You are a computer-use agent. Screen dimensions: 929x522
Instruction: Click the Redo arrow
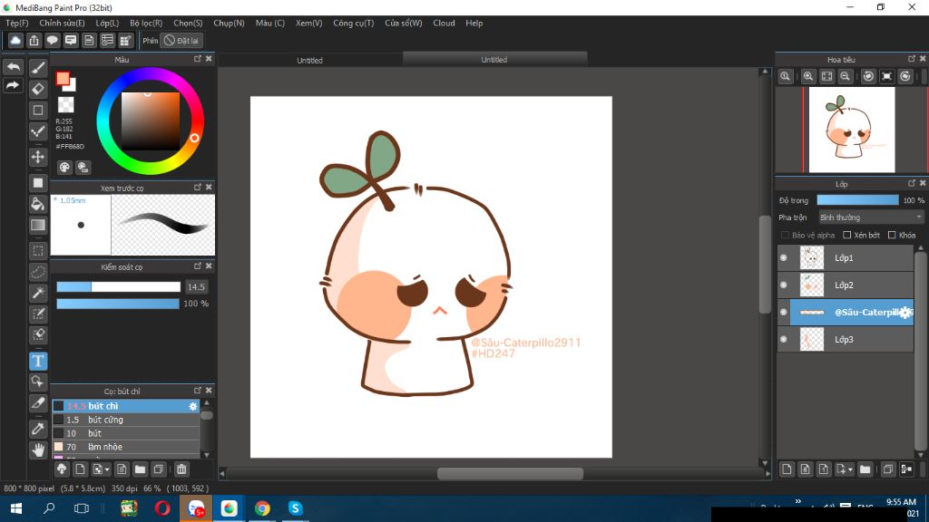coord(13,86)
